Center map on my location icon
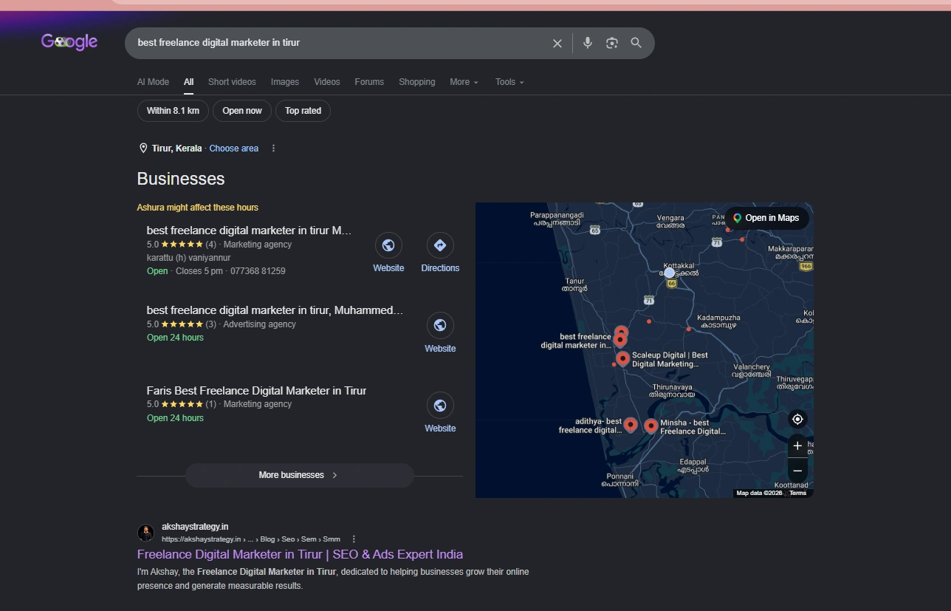The image size is (951, 611). pyautogui.click(x=797, y=420)
